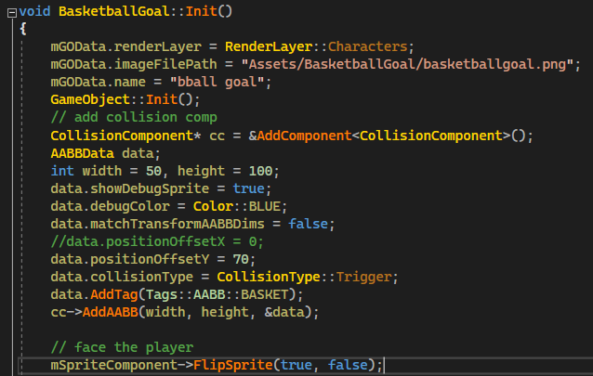Image resolution: width=593 pixels, height=376 pixels.
Task: Click the '// add collision comp' comment
Action: (134, 118)
